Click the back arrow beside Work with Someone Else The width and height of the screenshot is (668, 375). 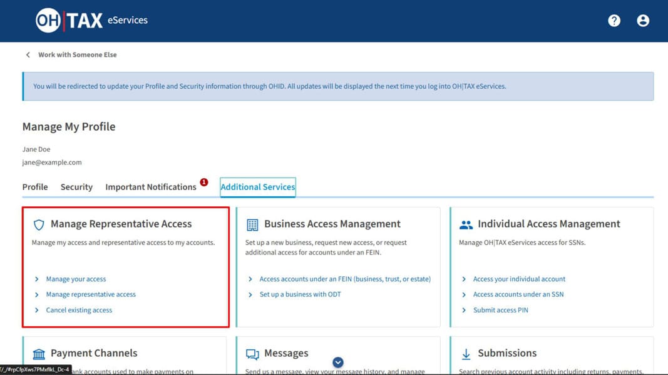pyautogui.click(x=28, y=55)
